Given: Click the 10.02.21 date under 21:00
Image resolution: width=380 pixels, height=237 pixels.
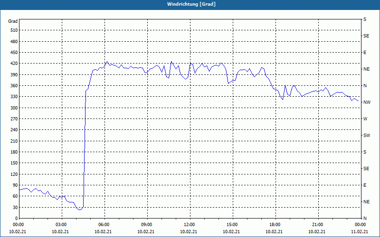Looking at the screenshot, I should point(317,232).
